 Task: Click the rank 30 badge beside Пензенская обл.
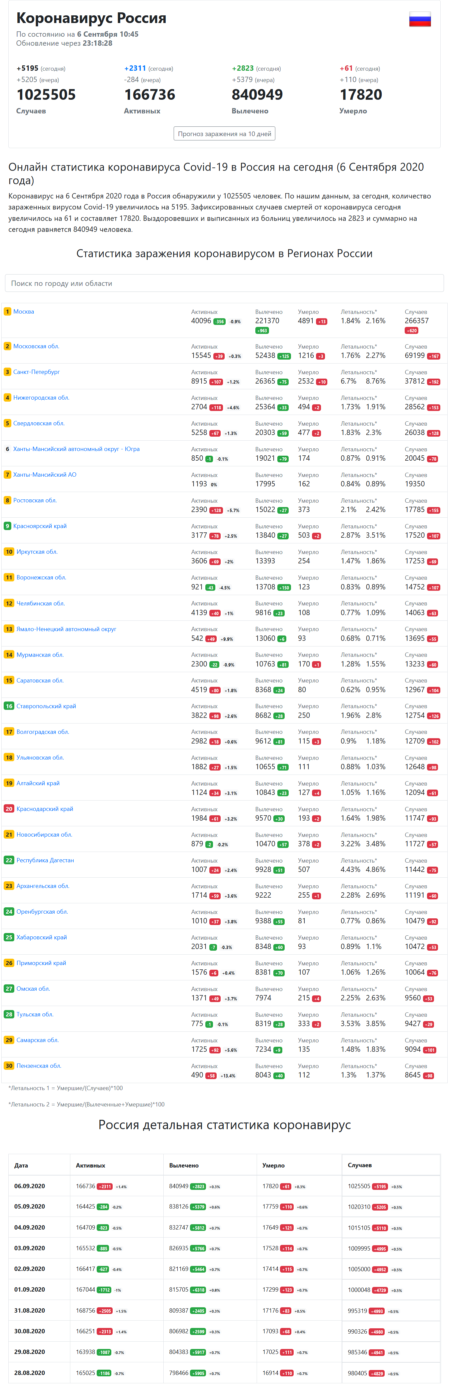point(9,1065)
